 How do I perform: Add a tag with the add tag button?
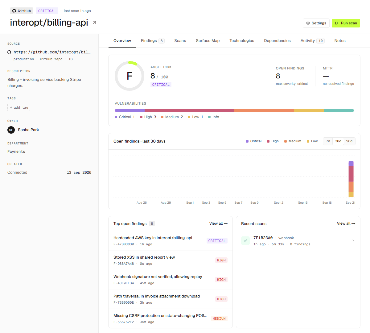(19, 107)
